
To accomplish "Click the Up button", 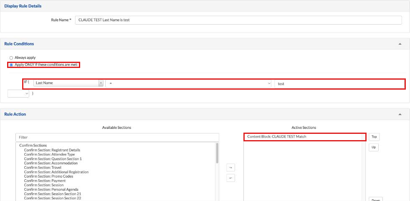I will (374, 147).
